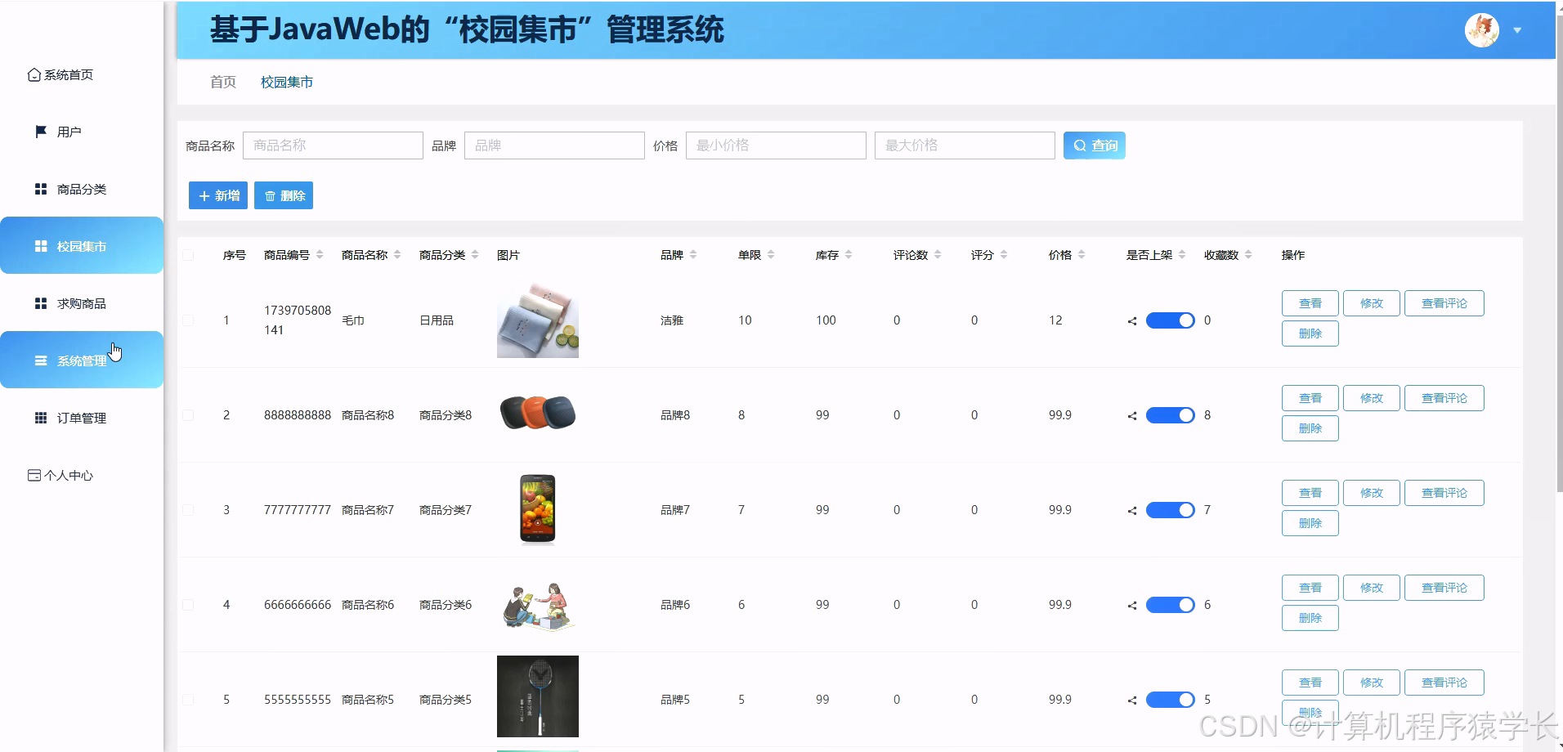This screenshot has width=1563, height=752.
Task: Check the select-all checkbox in the table header
Action: pos(188,254)
